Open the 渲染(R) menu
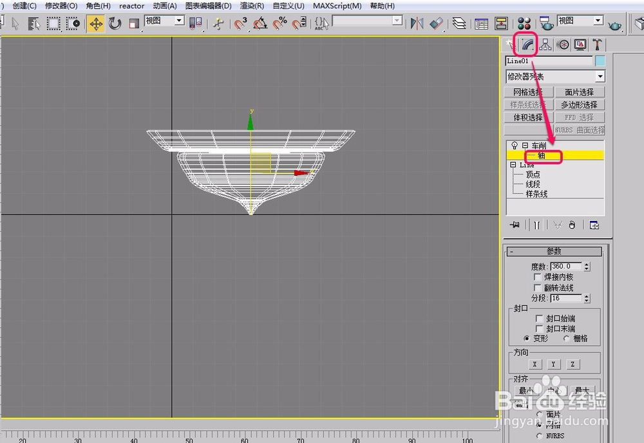The image size is (644, 443). (x=252, y=6)
